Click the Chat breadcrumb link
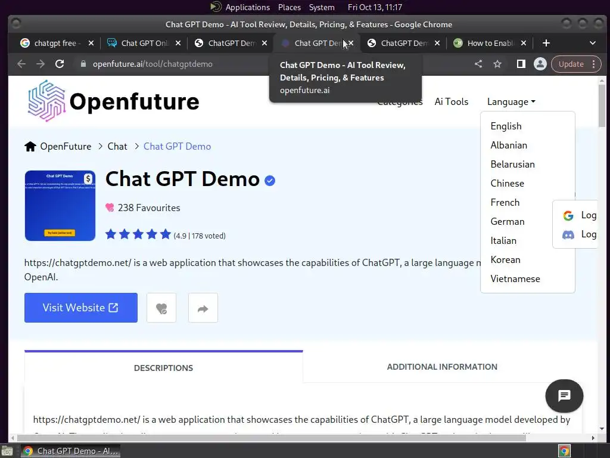Image resolution: width=610 pixels, height=458 pixels. click(x=117, y=147)
